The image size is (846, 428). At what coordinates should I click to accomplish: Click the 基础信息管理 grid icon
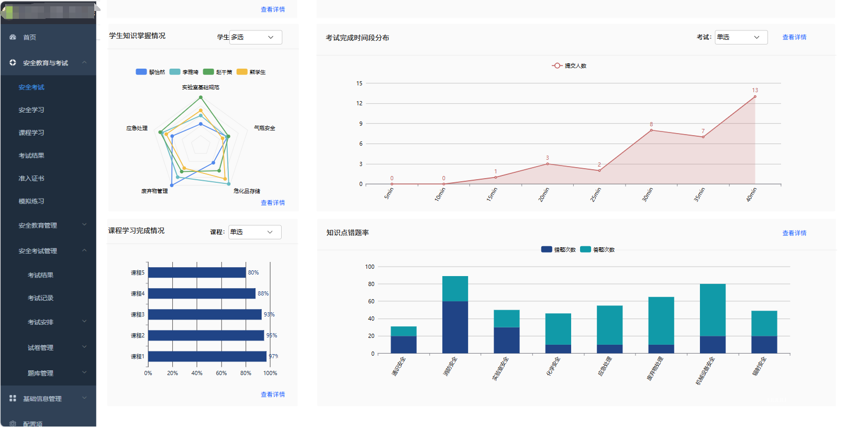tap(13, 399)
